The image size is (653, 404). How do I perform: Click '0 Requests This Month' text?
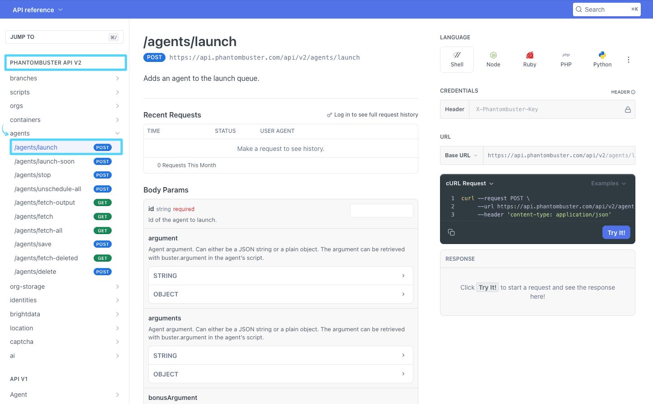[187, 165]
